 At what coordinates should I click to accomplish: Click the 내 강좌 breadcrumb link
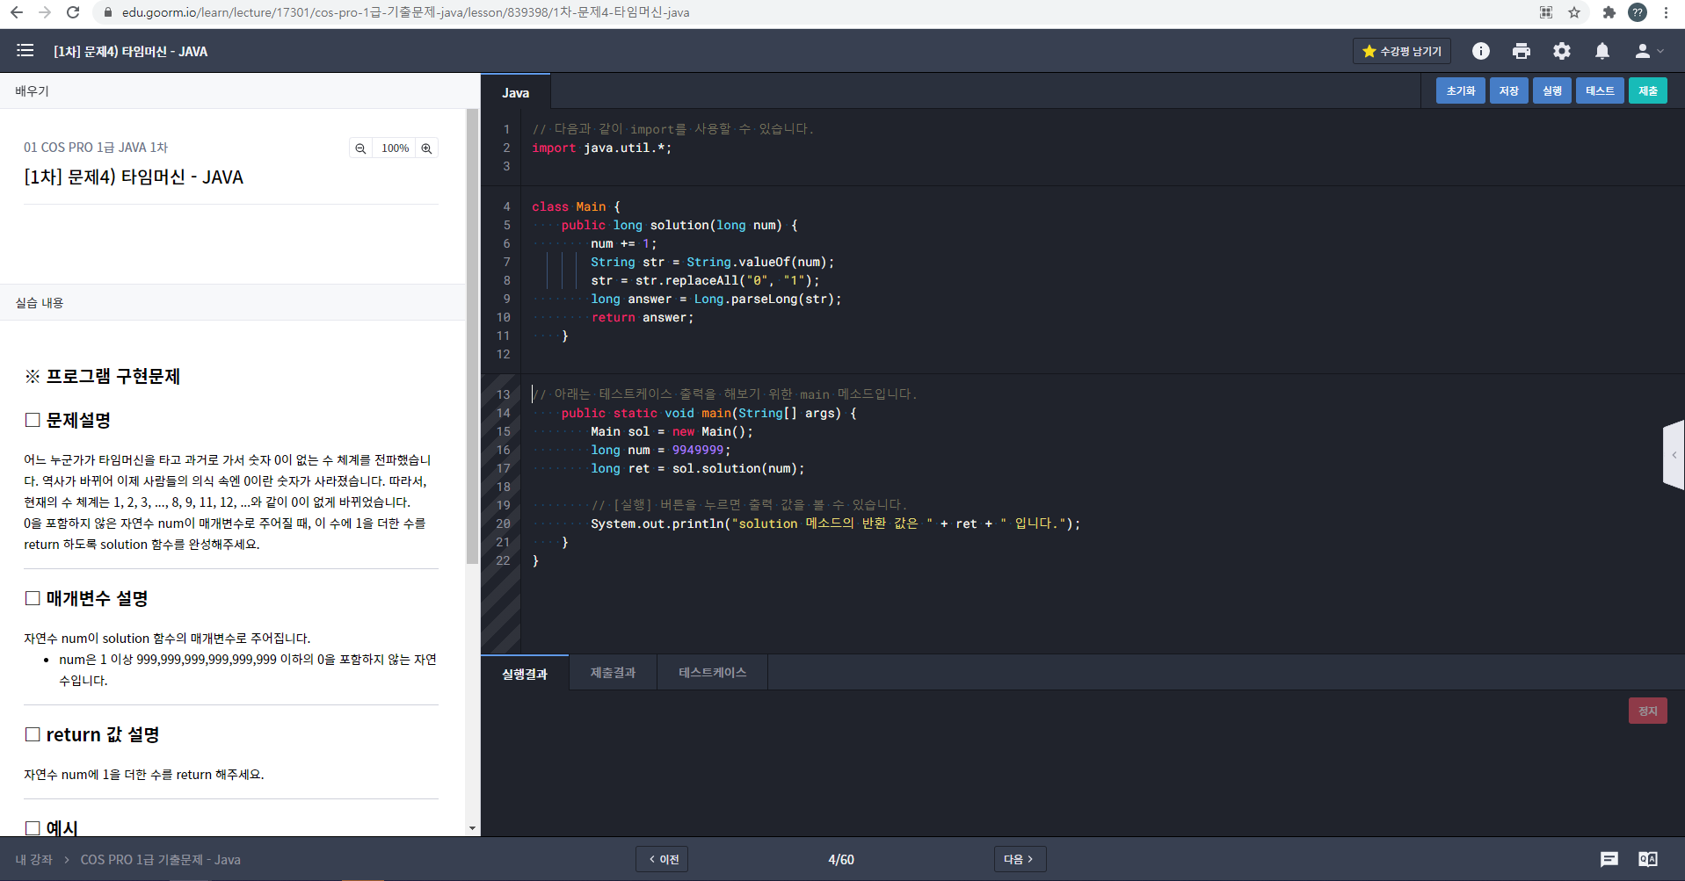coord(34,860)
